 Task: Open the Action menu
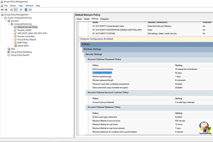(13, 6)
